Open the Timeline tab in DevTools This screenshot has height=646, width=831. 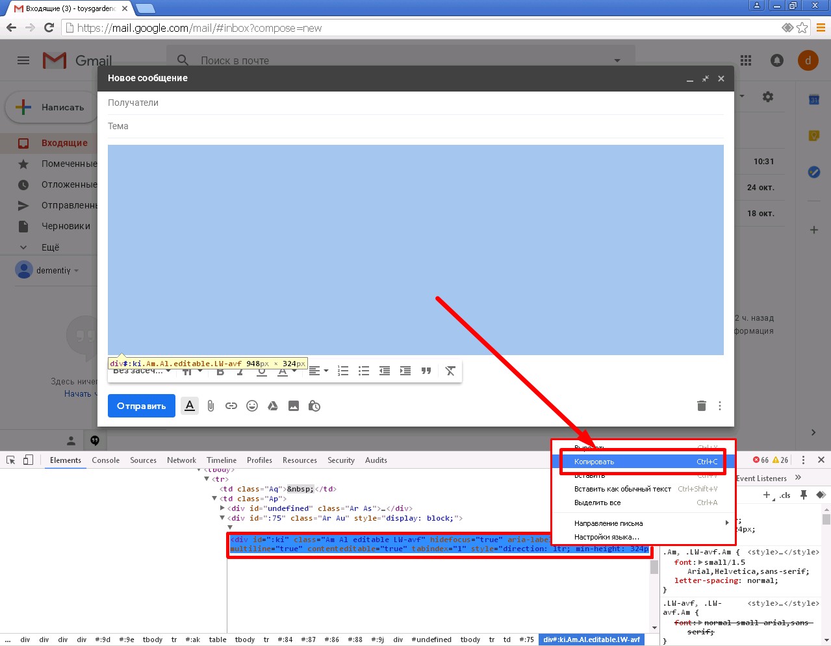pos(222,460)
